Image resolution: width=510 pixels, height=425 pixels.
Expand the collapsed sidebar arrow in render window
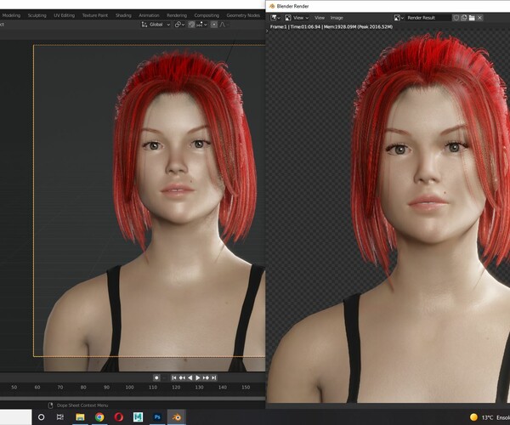[x=267, y=31]
